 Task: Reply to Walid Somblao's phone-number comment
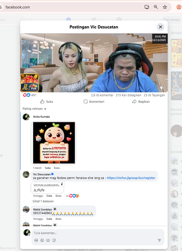[58, 219]
